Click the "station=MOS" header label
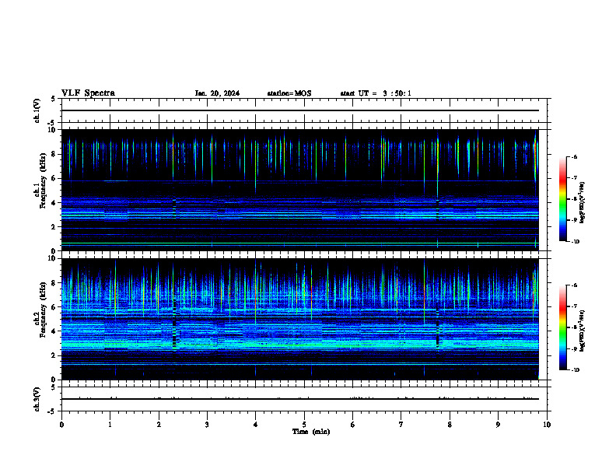 click(x=289, y=93)
